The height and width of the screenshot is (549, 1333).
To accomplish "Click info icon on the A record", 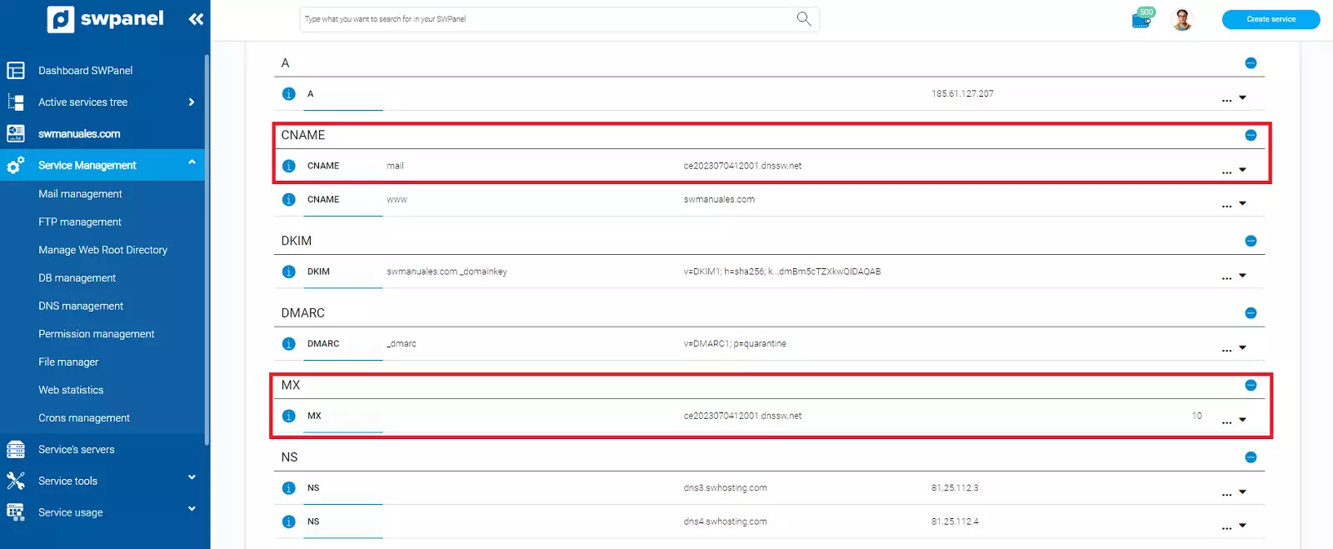I will 288,94.
